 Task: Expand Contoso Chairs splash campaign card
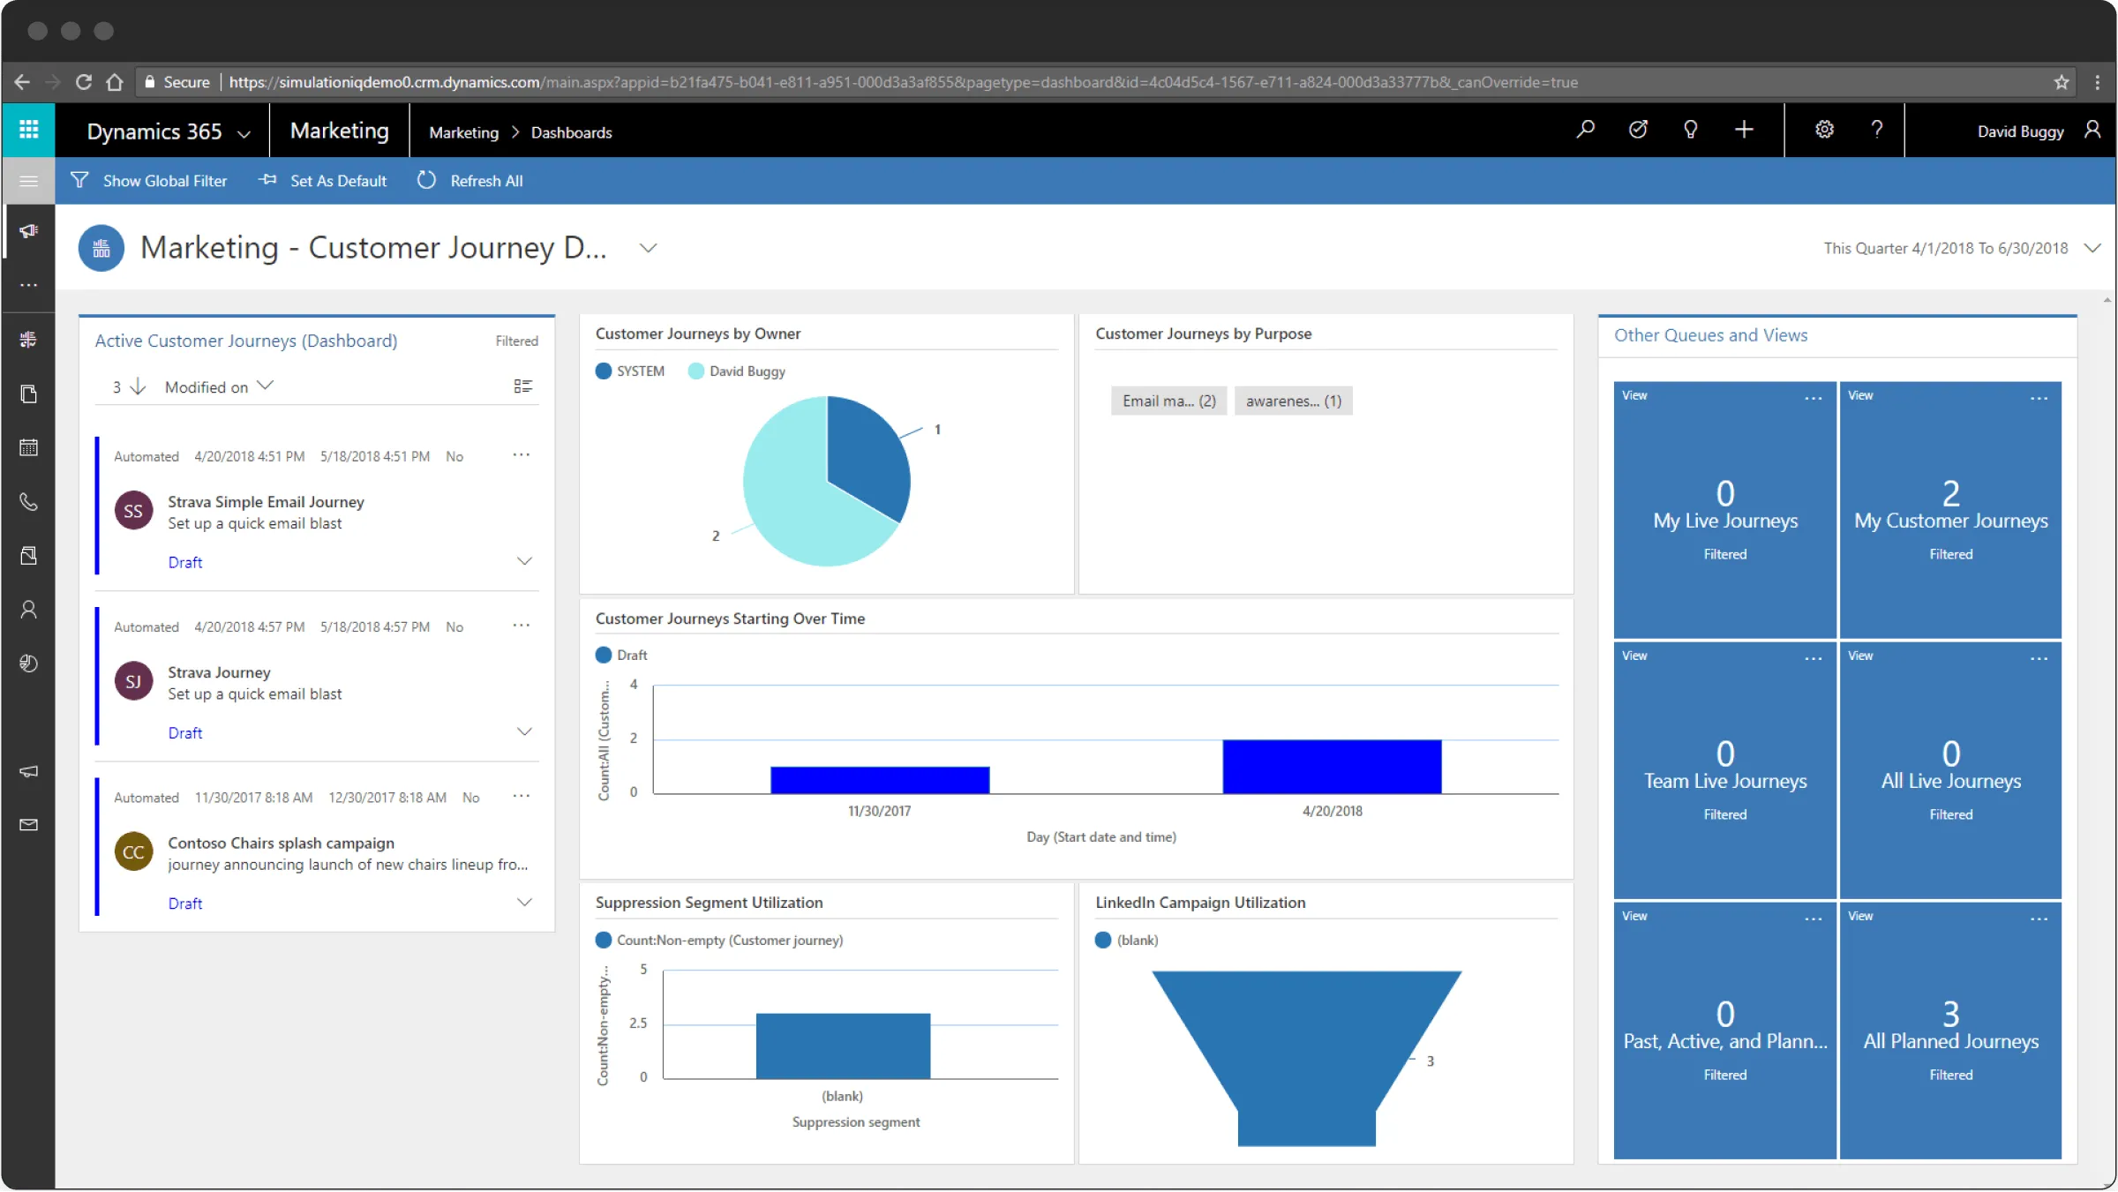click(524, 902)
